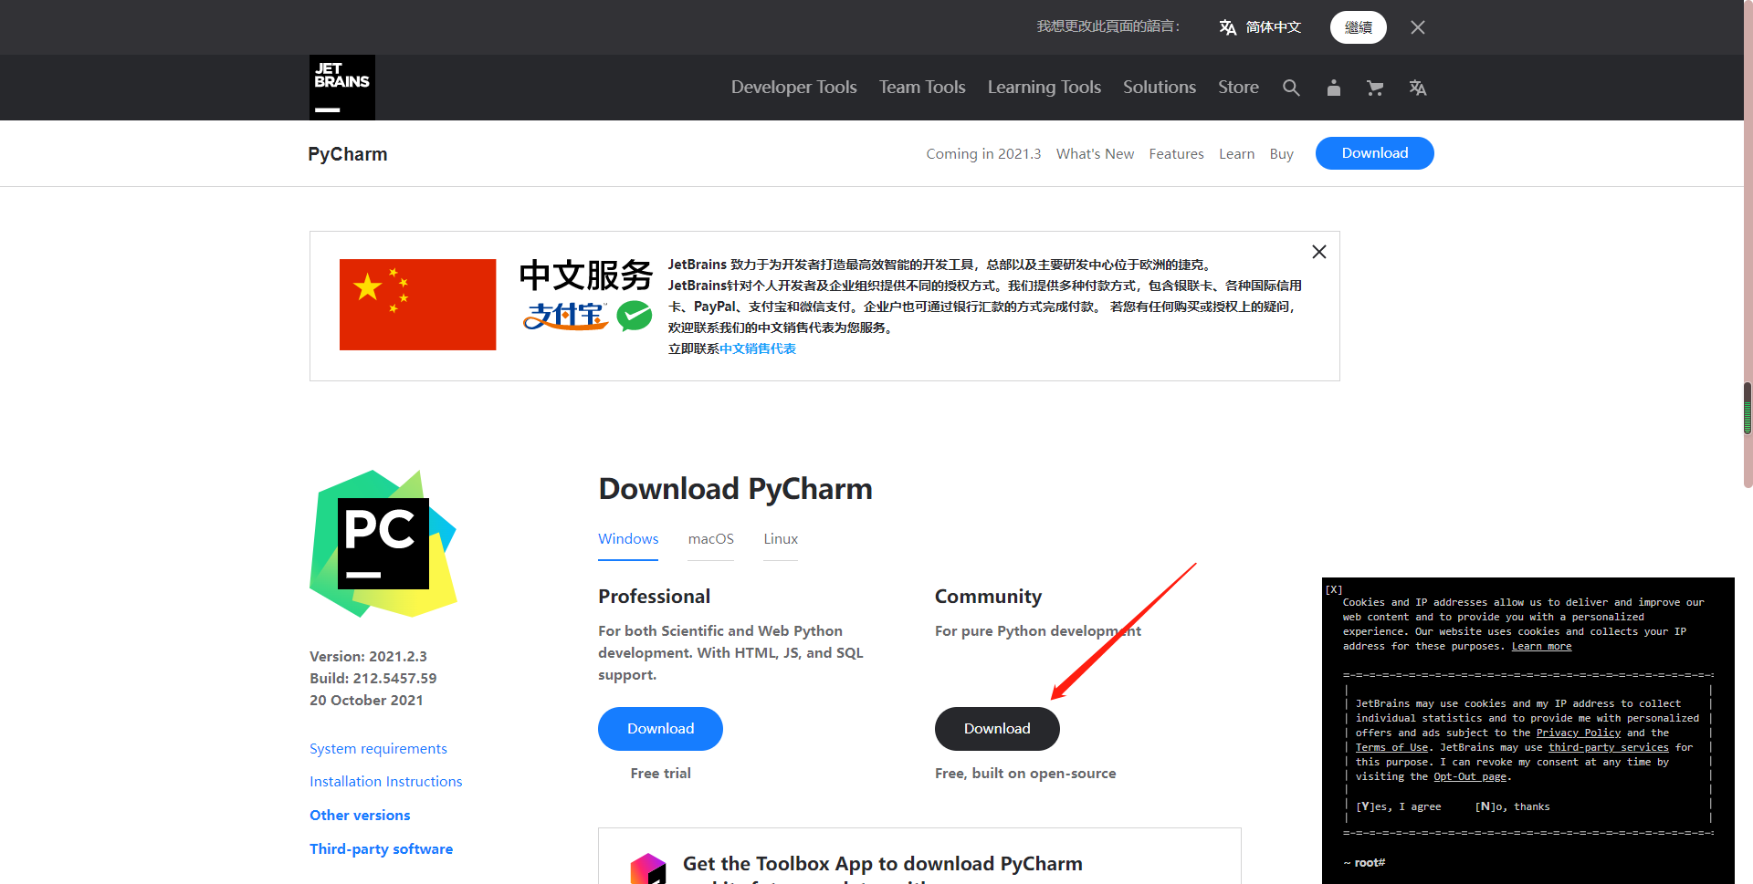Click the Alipay logo

pyautogui.click(x=565, y=316)
